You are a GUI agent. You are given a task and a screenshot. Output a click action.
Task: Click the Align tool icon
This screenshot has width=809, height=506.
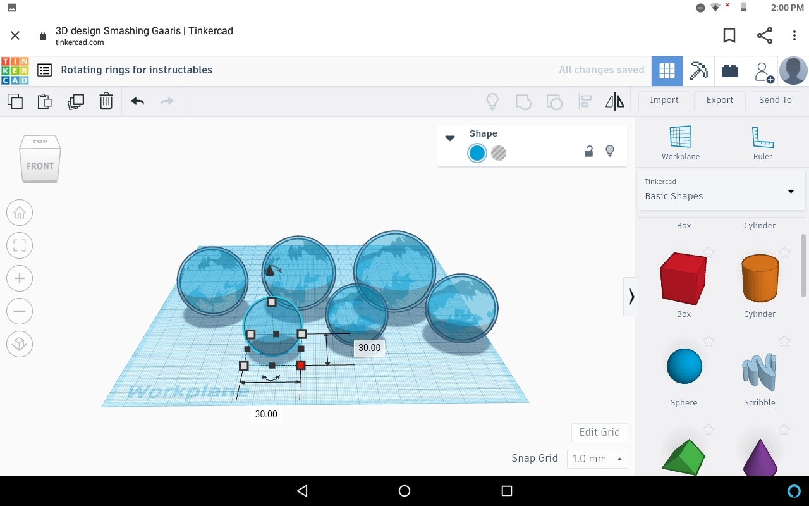point(585,101)
